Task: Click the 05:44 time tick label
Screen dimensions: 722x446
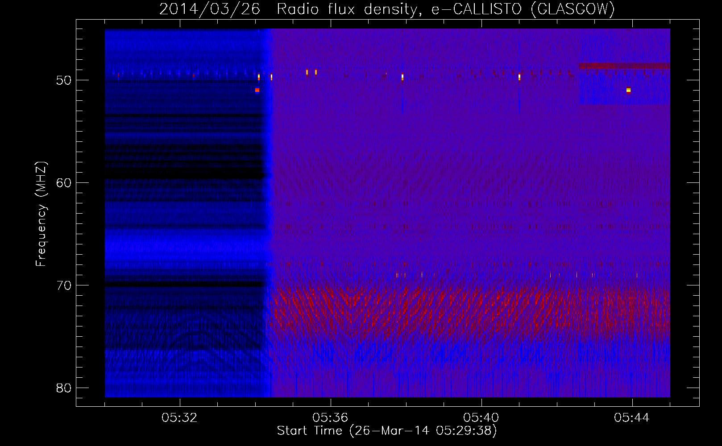Action: click(632, 418)
